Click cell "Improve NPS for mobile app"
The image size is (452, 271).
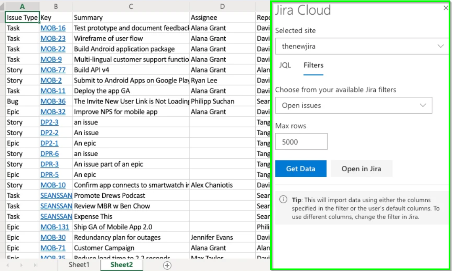point(131,112)
